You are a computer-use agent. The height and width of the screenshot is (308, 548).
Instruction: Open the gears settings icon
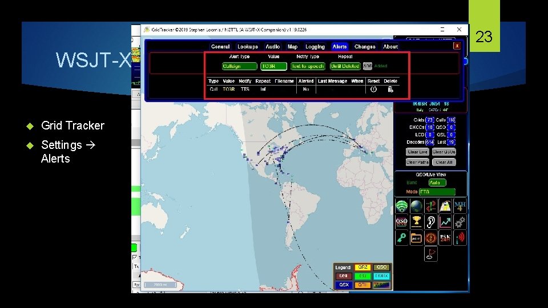point(460,222)
